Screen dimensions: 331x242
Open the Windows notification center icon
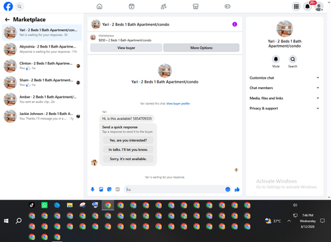pos(322,221)
